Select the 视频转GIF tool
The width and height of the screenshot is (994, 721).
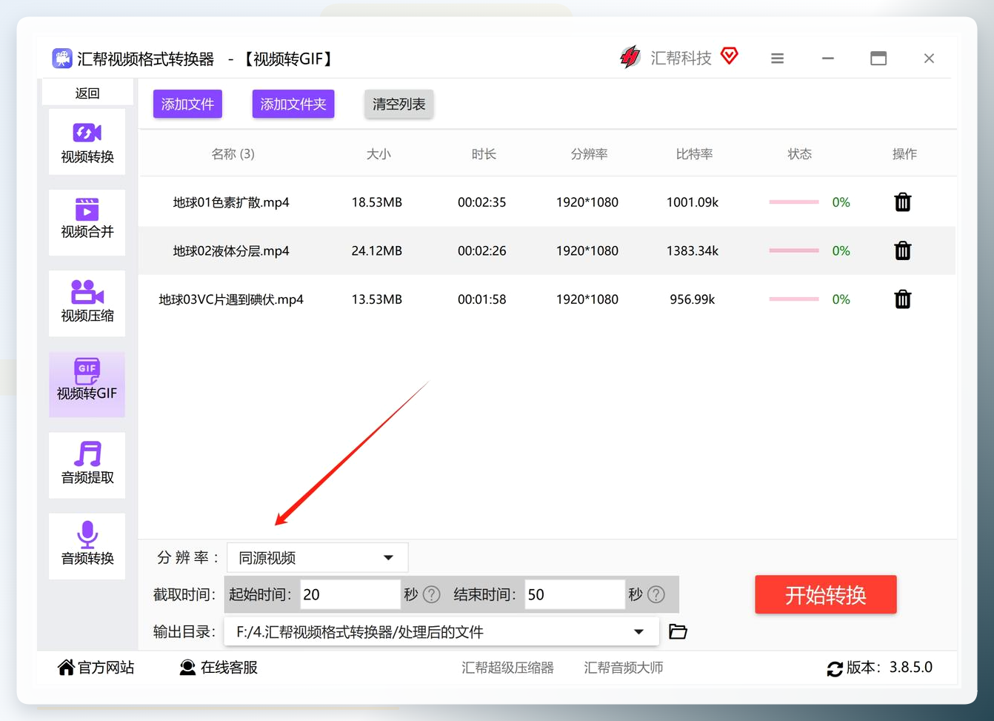[87, 384]
